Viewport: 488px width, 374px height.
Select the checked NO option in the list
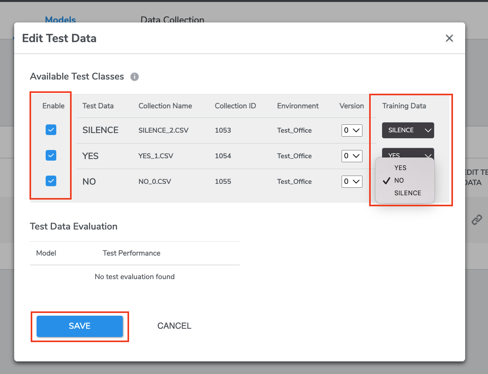point(399,180)
